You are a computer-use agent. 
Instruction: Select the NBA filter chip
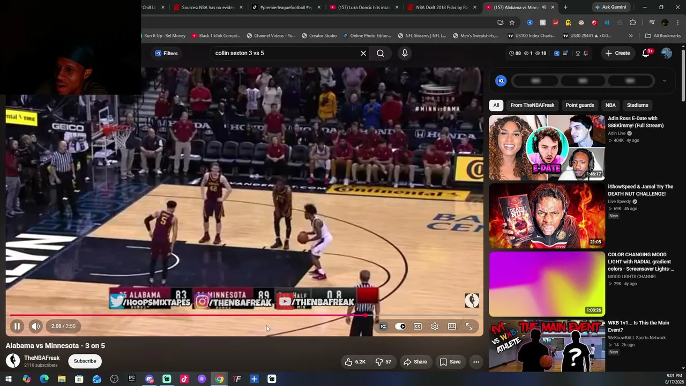[x=610, y=105]
